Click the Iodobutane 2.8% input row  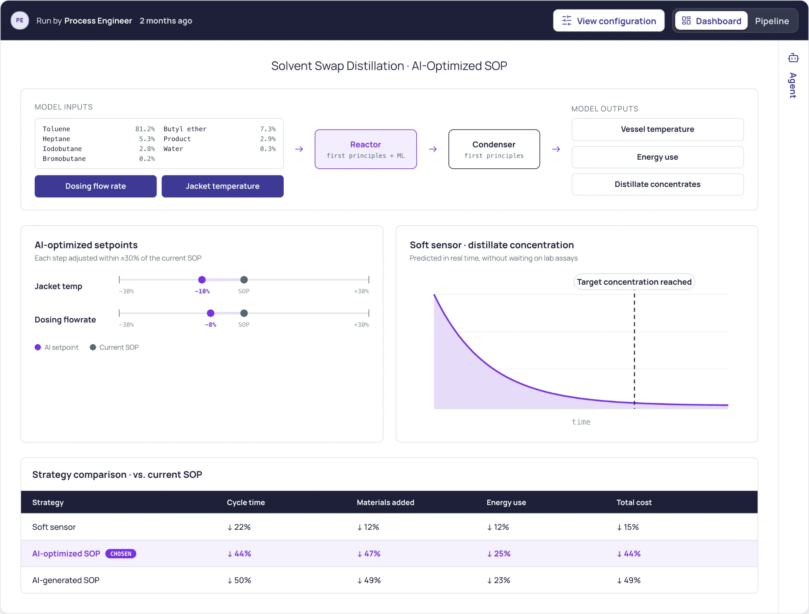tap(99, 149)
